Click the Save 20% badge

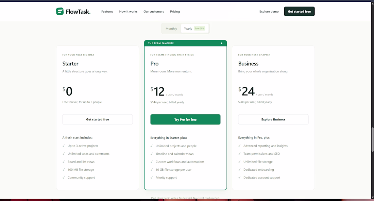coord(199,29)
